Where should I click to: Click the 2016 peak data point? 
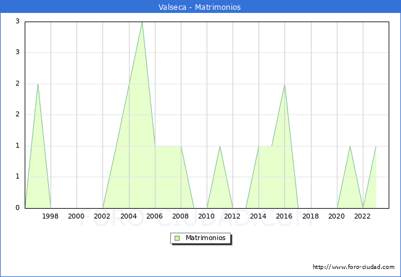284,84
